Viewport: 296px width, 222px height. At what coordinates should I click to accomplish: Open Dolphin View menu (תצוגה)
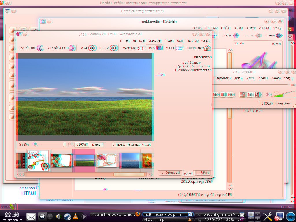[x=251, y=28]
